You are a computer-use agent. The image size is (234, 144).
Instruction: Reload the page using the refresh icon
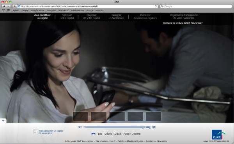[156, 6]
